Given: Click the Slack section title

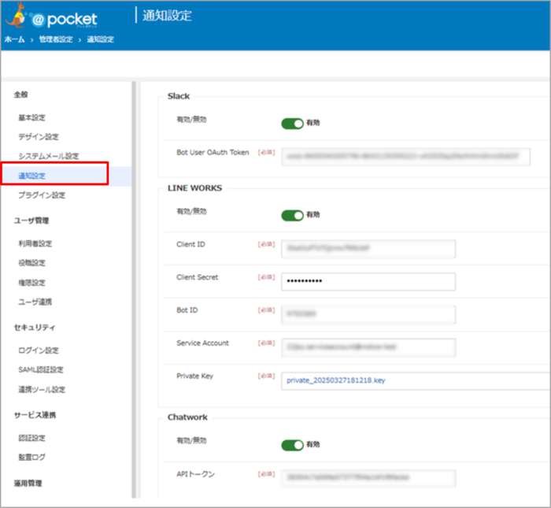Looking at the screenshot, I should [x=179, y=96].
